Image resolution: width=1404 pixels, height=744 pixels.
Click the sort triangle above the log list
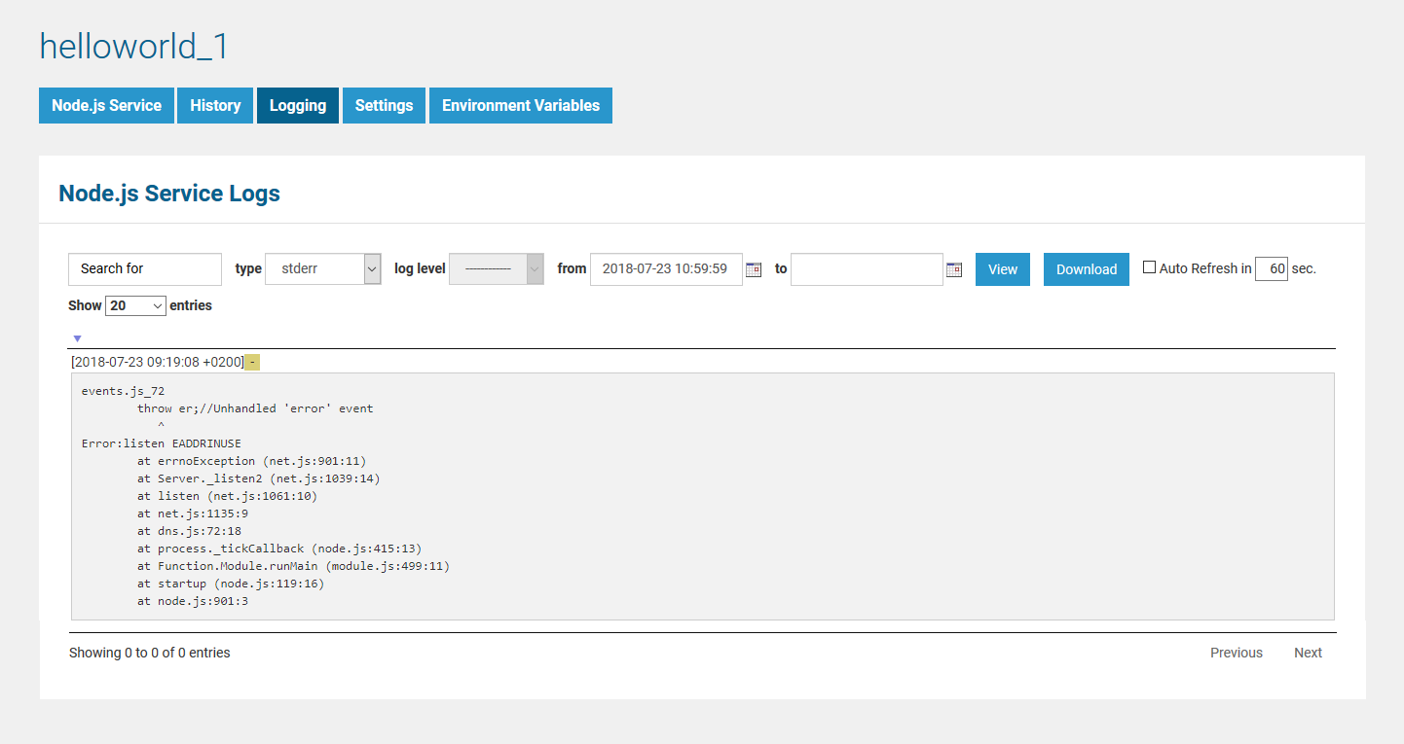coord(77,338)
